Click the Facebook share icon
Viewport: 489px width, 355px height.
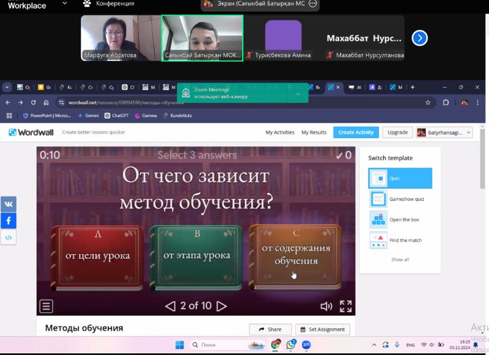pos(9,221)
